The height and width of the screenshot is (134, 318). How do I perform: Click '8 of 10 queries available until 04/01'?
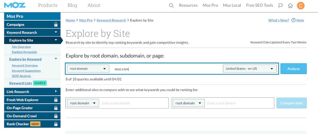[93, 79]
